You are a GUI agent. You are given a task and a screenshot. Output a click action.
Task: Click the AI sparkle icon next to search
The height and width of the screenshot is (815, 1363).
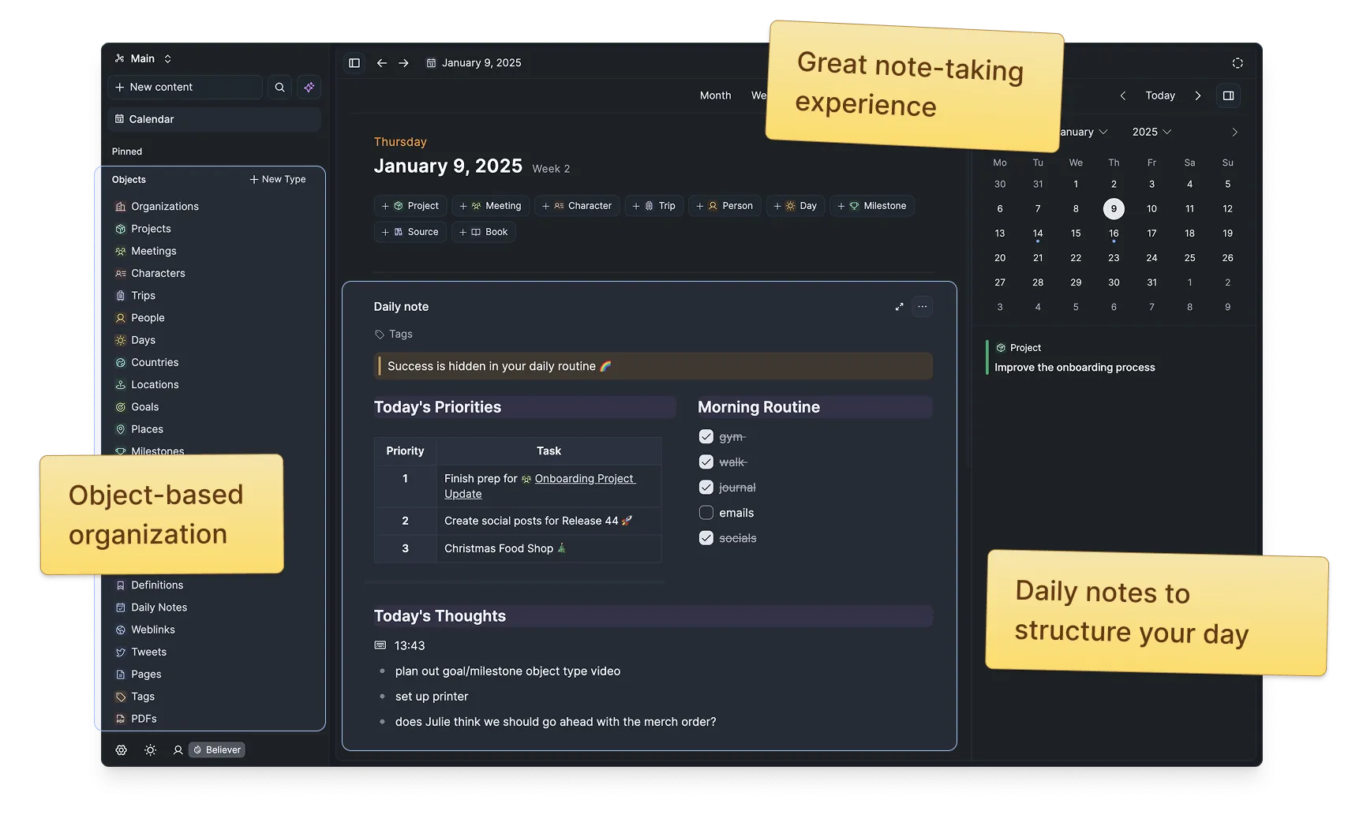309,87
